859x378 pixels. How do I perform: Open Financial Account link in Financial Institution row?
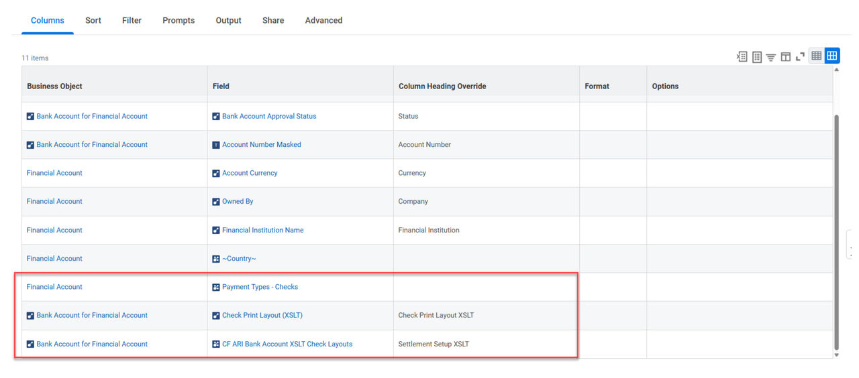point(54,230)
